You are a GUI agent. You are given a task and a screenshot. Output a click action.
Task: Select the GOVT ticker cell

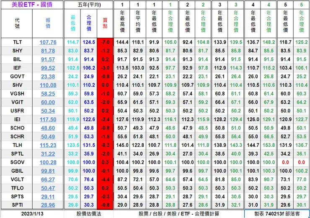click(x=17, y=76)
